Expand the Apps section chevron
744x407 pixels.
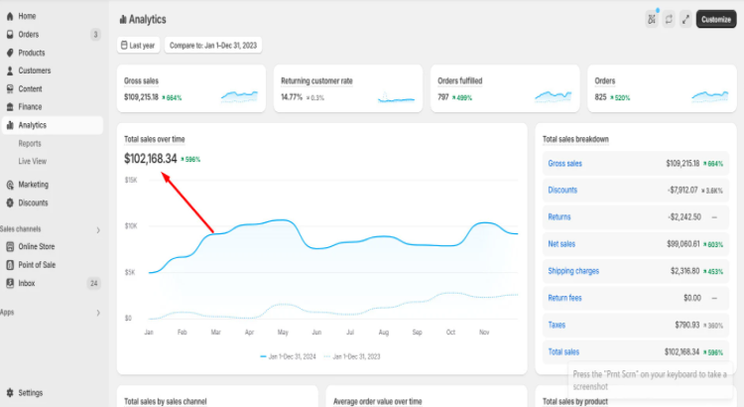[98, 313]
